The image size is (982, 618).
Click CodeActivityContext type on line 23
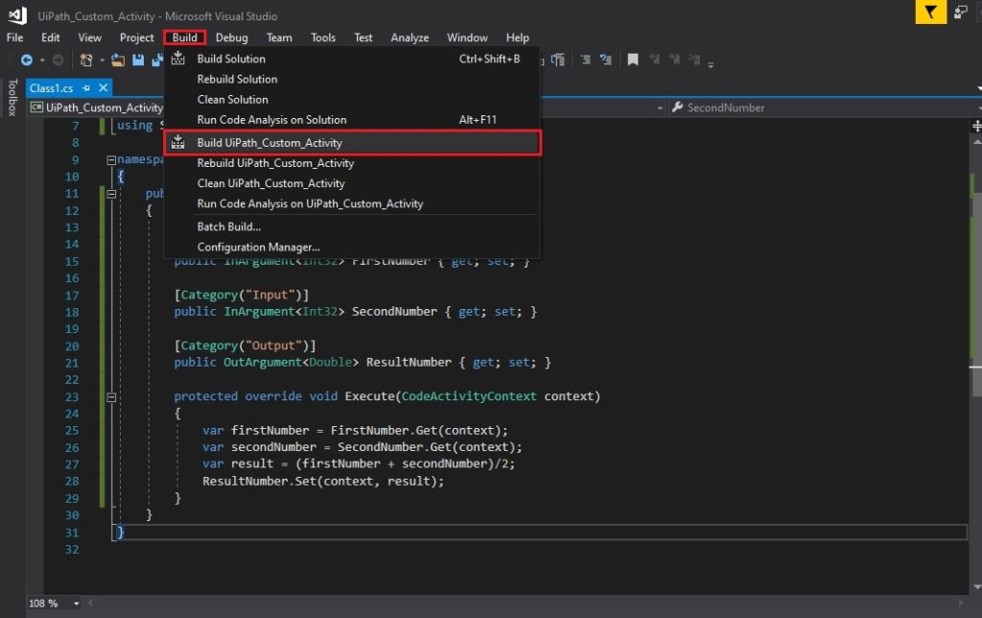(469, 396)
